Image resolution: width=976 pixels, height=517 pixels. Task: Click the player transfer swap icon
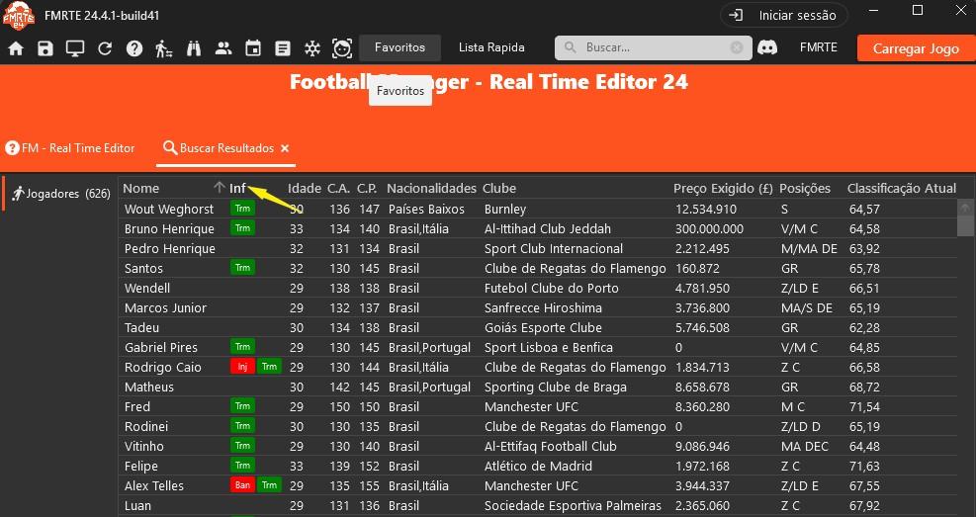point(164,48)
